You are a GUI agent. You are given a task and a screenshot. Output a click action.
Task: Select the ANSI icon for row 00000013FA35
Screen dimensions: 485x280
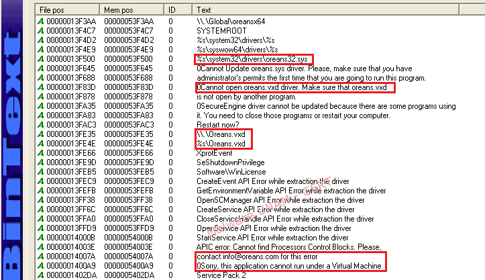coord(40,106)
